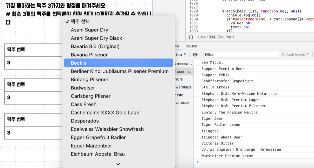Select the checked 맥주 선택 placeholder option
Viewport: 314px width, 168px height.
point(118,22)
